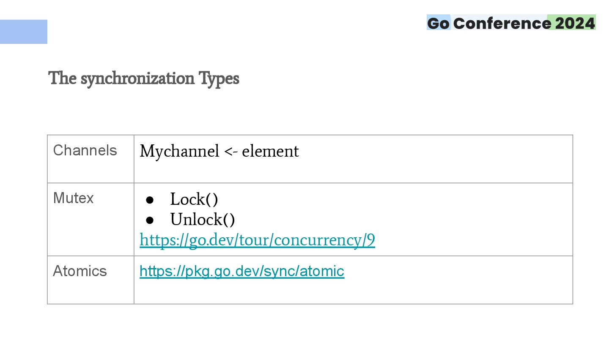609x342 pixels.
Task: Click the Lock() text item
Action: click(194, 199)
